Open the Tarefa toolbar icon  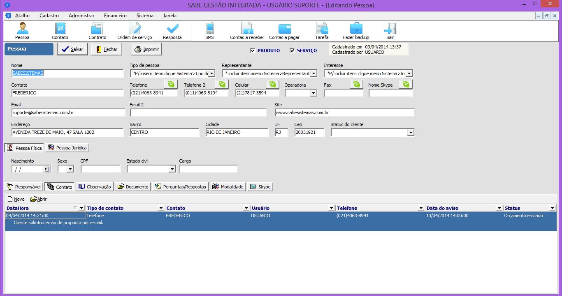click(x=322, y=31)
